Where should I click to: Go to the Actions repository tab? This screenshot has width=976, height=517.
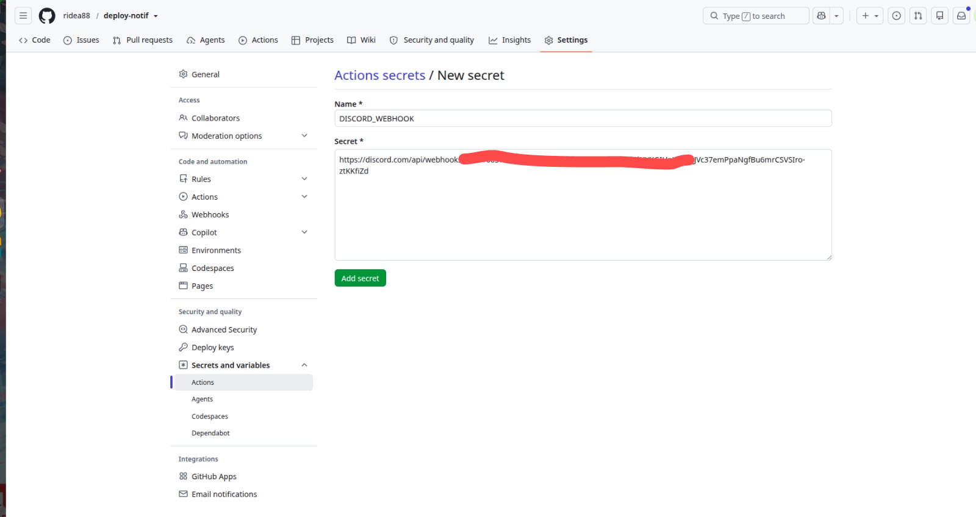(x=258, y=40)
